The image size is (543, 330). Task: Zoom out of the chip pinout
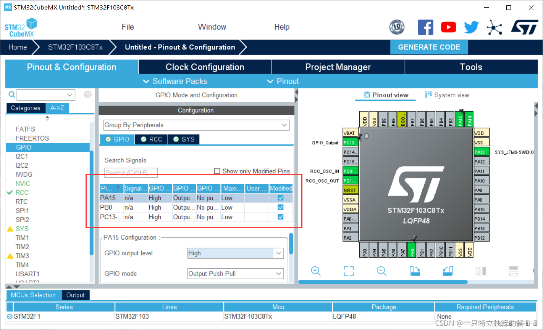381,271
